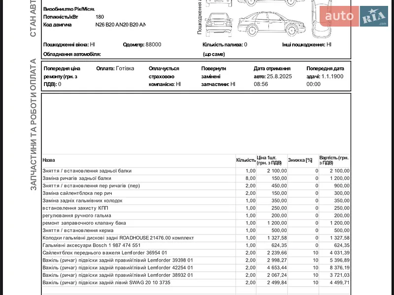
Task: Click the odometer value 88000
Action: (153, 45)
